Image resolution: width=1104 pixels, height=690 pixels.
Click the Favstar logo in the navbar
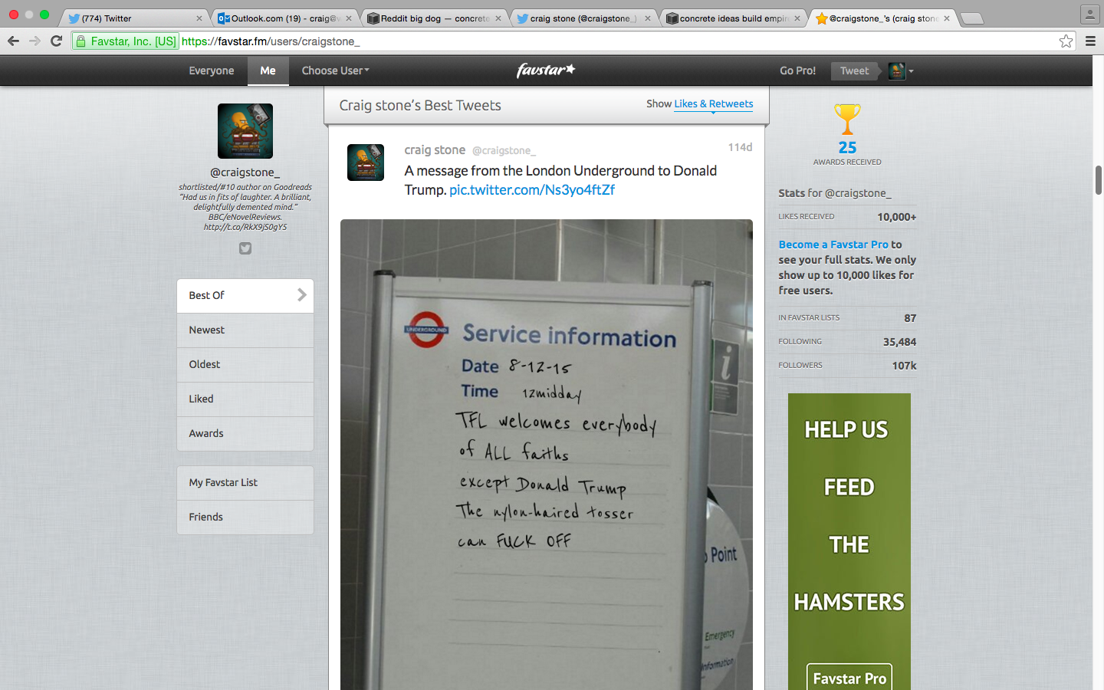click(546, 71)
